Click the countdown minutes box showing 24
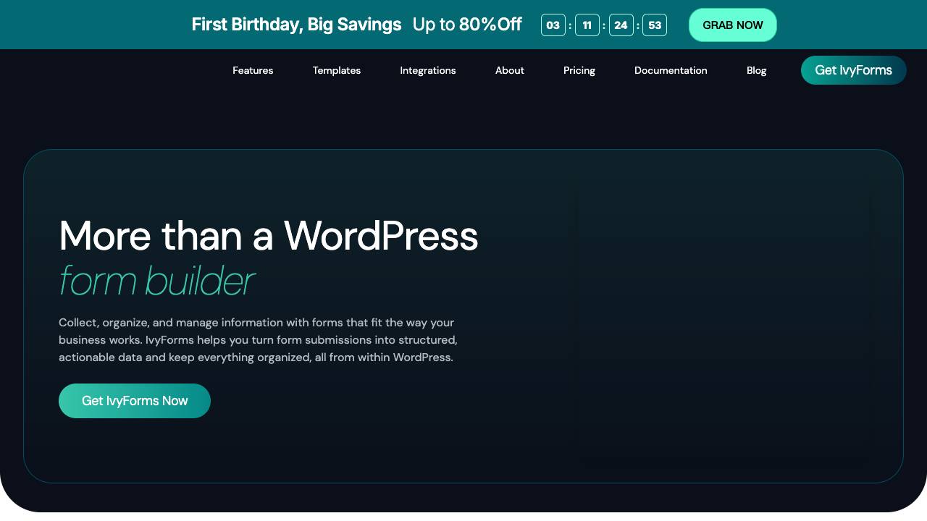927x521 pixels. point(621,25)
